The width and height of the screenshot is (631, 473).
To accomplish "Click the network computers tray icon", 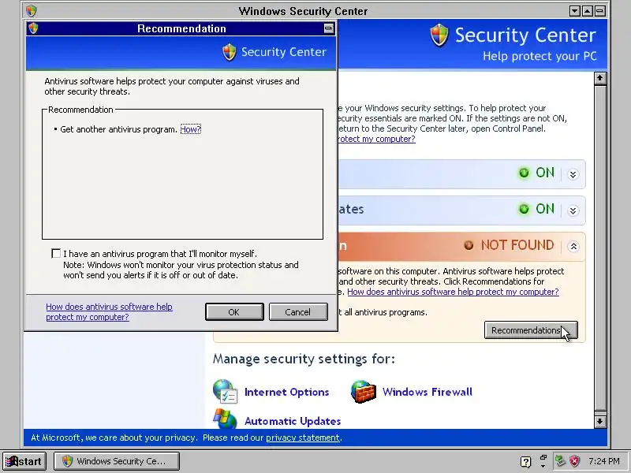I will click(560, 461).
